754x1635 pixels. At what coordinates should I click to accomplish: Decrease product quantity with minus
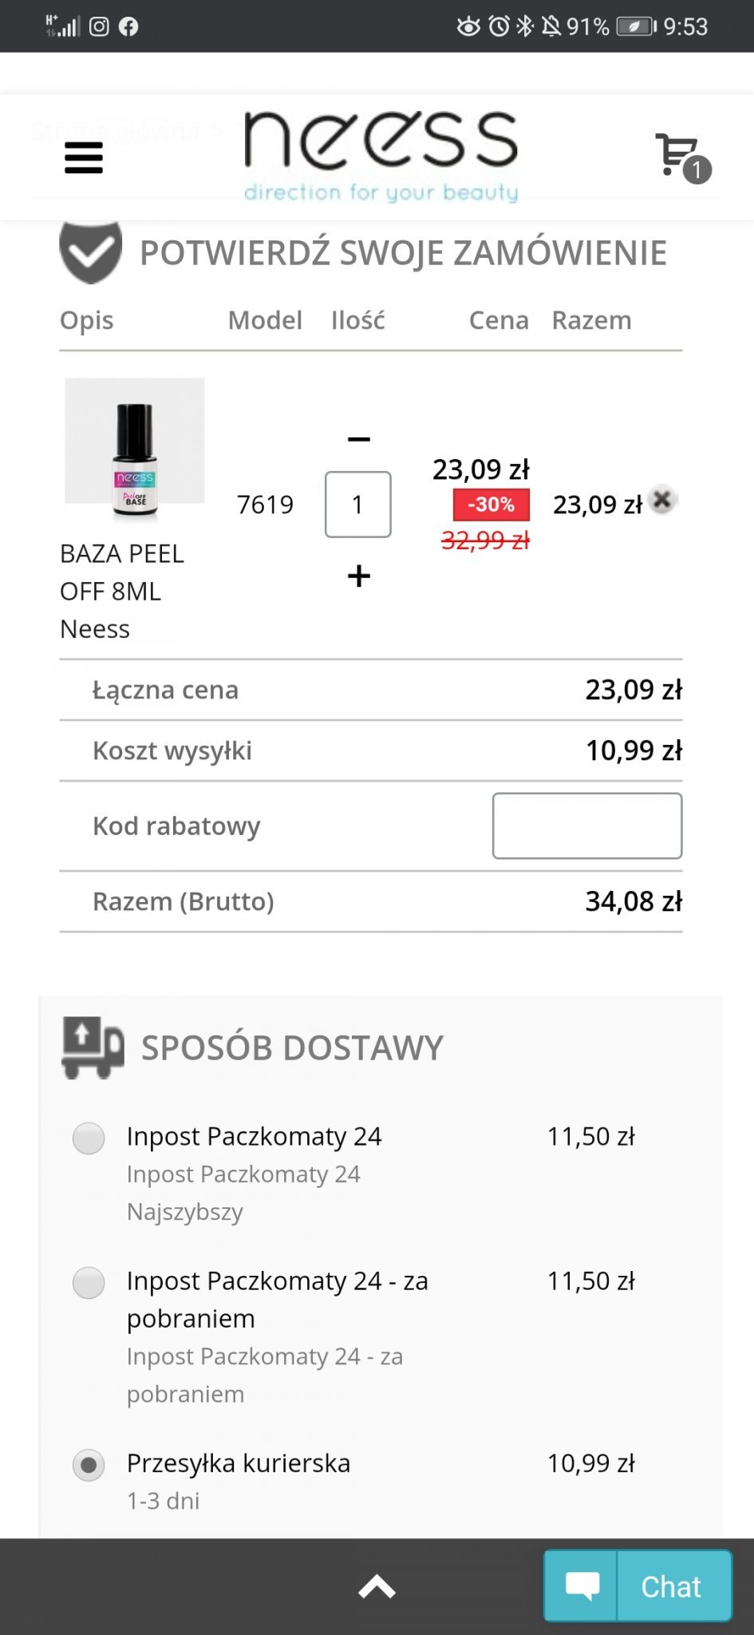tap(358, 439)
